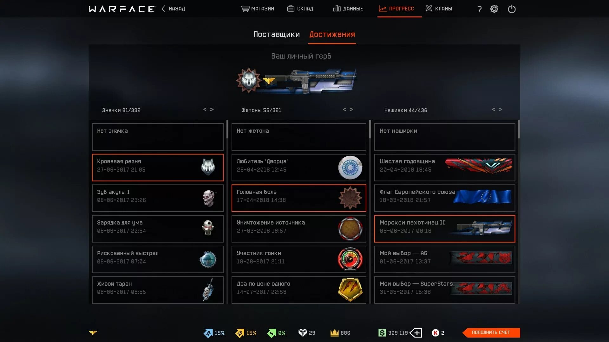The width and height of the screenshot is (609, 342).
Task: Click the Магазин shopping cart icon
Action: pyautogui.click(x=245, y=9)
